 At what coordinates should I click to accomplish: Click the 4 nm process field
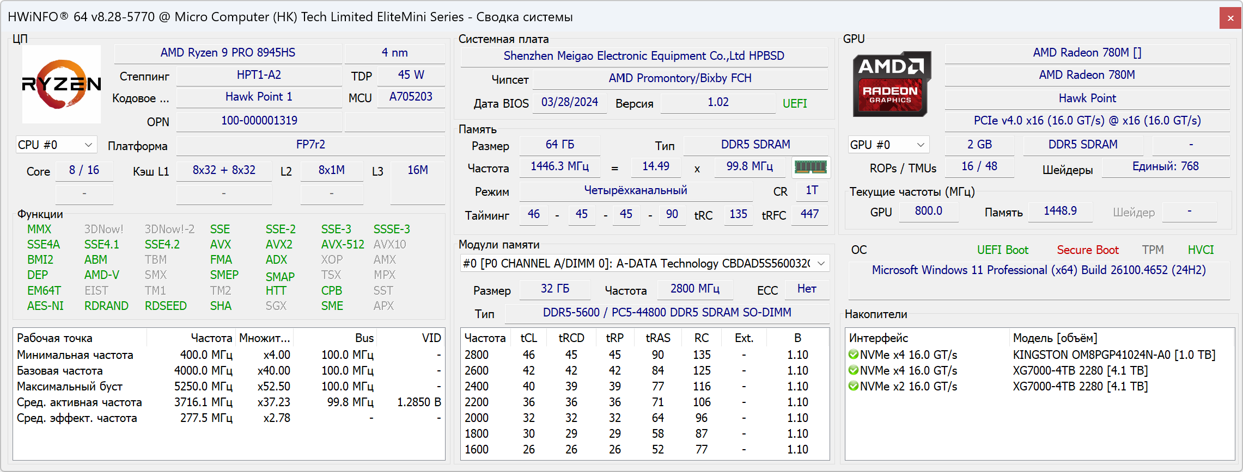click(x=395, y=53)
